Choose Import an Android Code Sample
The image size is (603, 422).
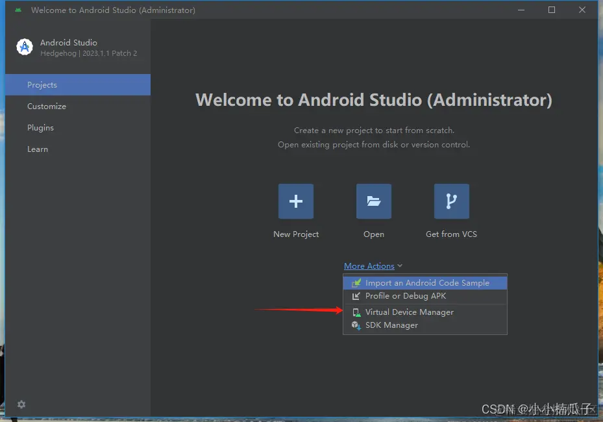[425, 283]
